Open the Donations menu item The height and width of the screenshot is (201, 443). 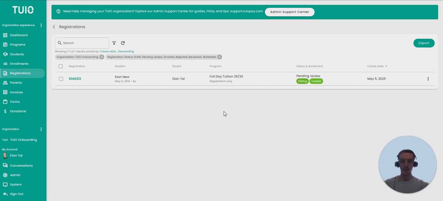[x=18, y=111]
